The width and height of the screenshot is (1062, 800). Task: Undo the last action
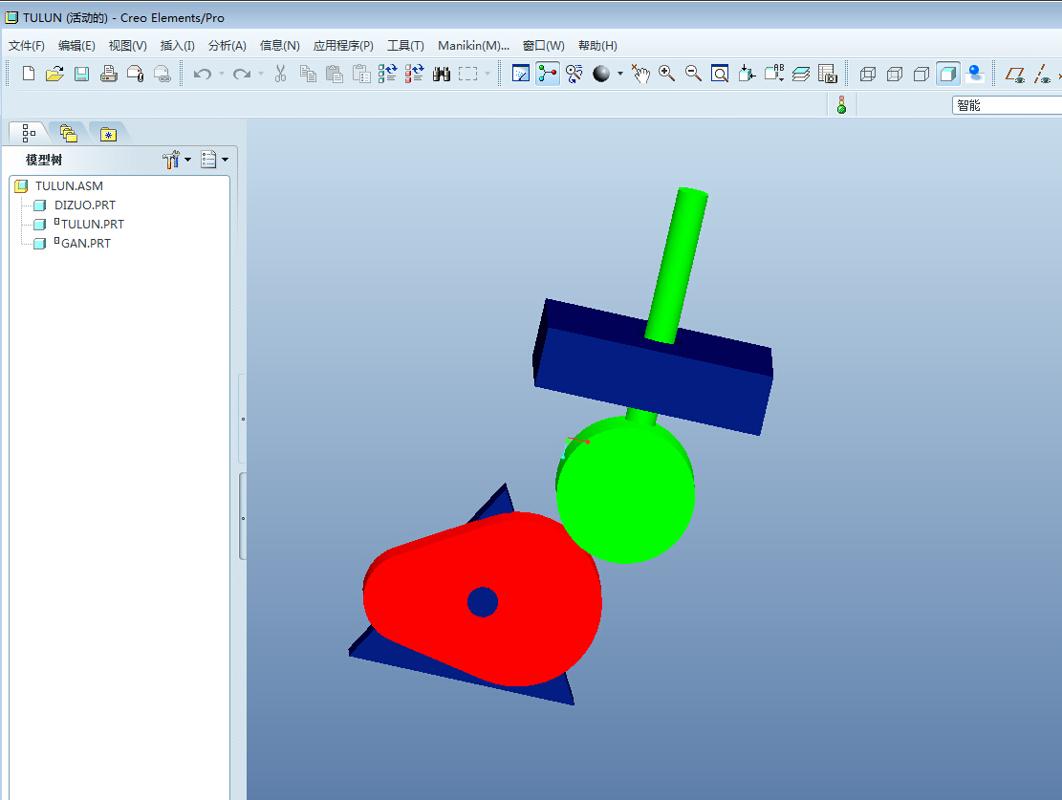[x=202, y=74]
